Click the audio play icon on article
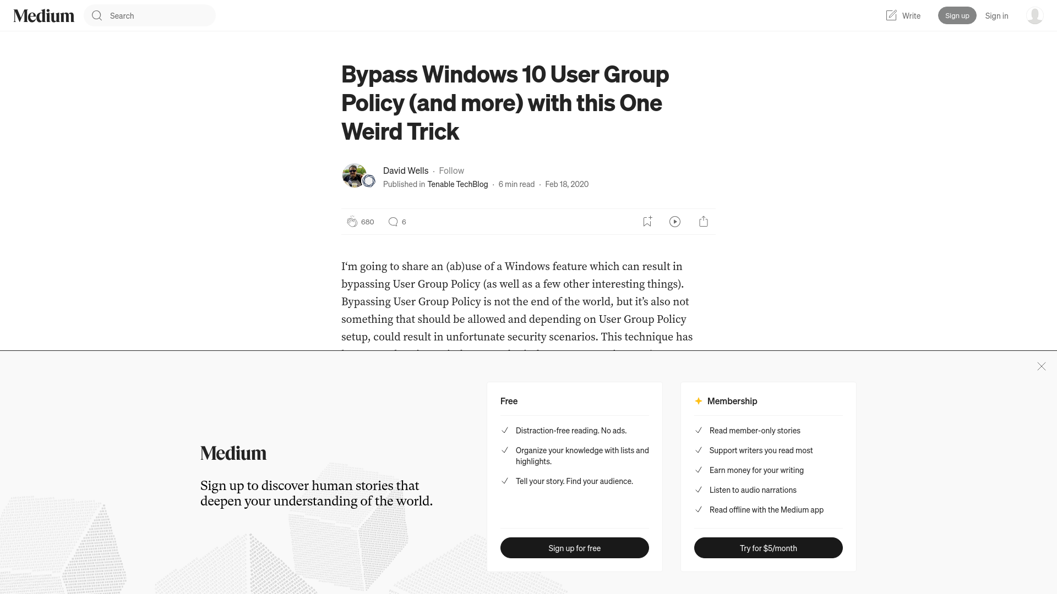1057x594 pixels. point(675,221)
